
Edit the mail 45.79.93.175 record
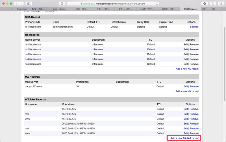point(185,114)
